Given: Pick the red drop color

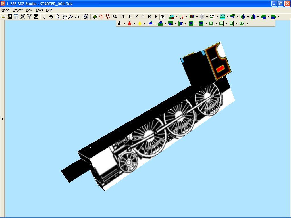Looking at the screenshot, I should point(130,23).
